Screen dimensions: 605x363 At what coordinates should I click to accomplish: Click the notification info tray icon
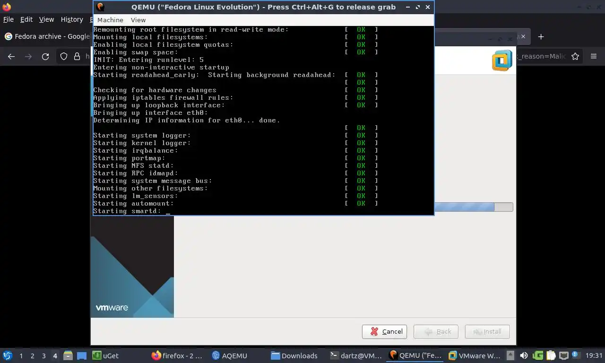pyautogui.click(x=576, y=354)
